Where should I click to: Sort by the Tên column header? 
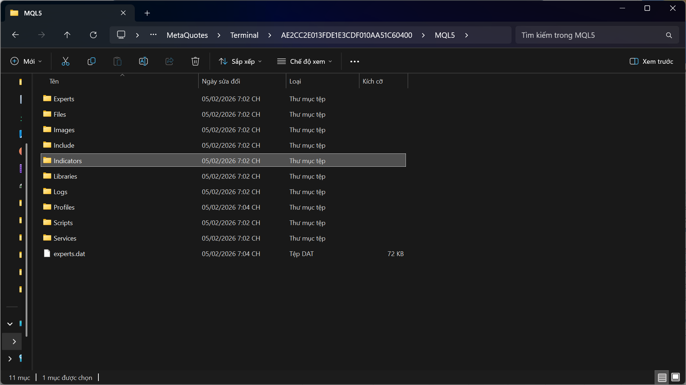pos(122,81)
